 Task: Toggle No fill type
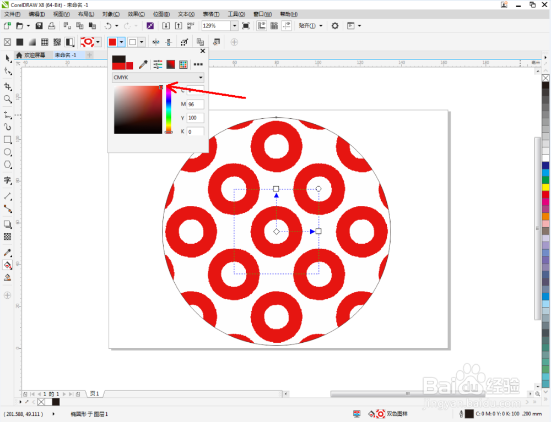click(7, 42)
